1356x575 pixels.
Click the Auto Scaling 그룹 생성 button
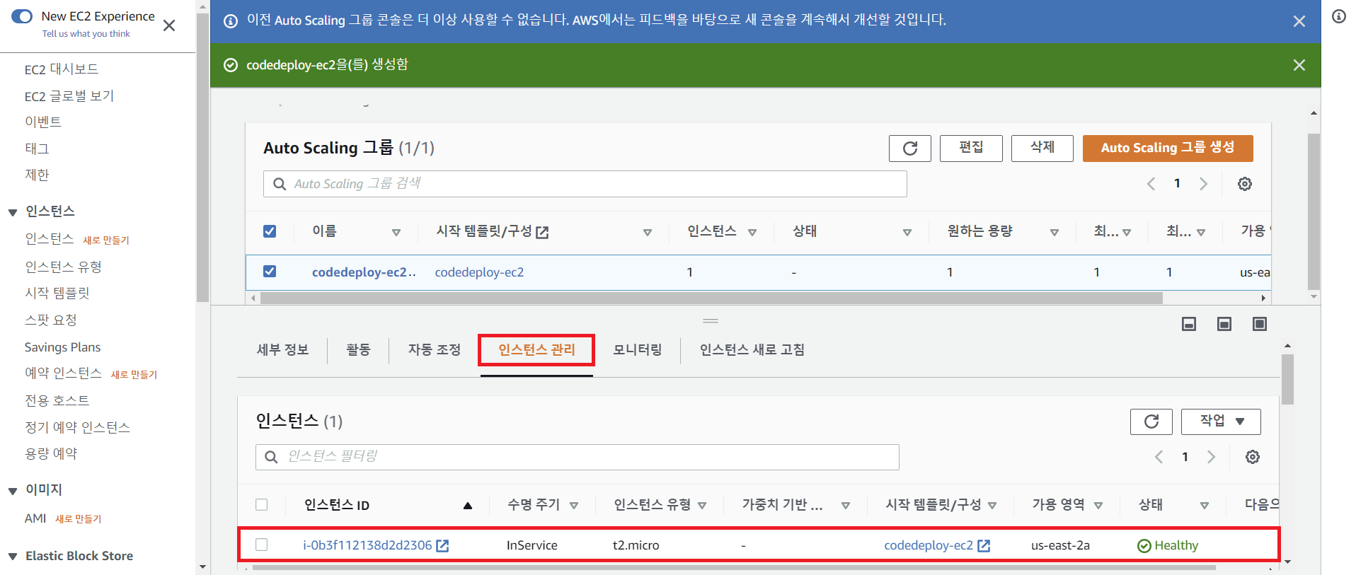click(1168, 148)
